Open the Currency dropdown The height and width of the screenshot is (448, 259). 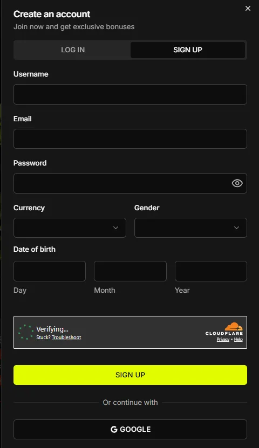[70, 228]
